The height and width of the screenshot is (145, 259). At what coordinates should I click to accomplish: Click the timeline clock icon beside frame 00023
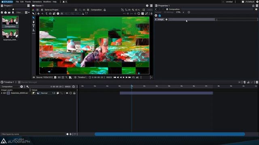coord(74,87)
